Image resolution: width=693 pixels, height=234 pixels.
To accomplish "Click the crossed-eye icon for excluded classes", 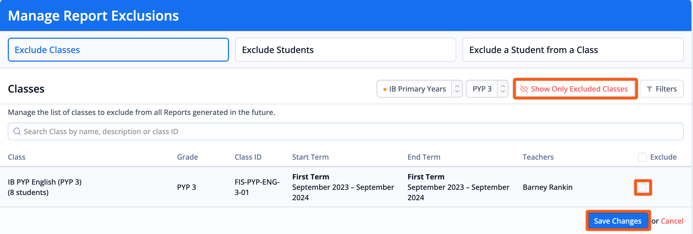I will click(x=524, y=89).
